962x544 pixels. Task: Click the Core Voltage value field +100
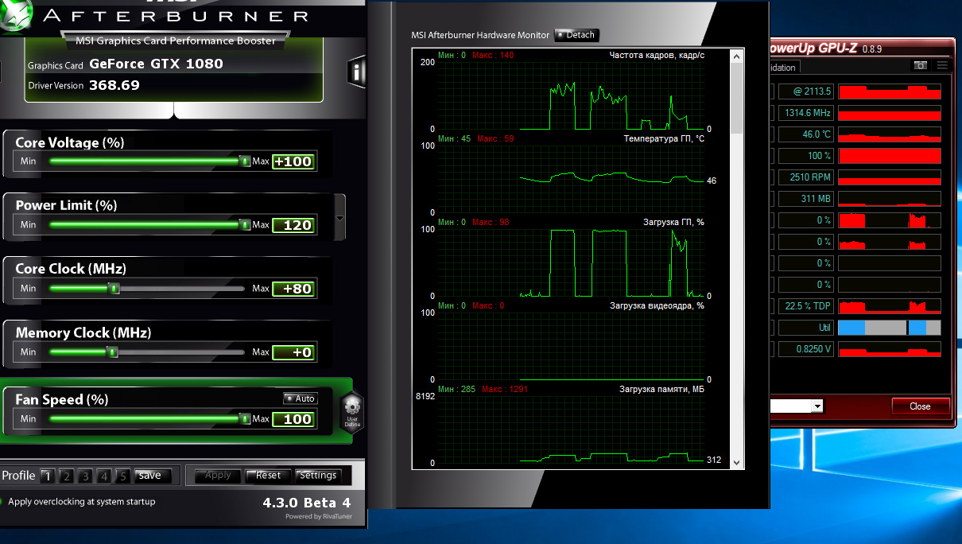tap(293, 161)
